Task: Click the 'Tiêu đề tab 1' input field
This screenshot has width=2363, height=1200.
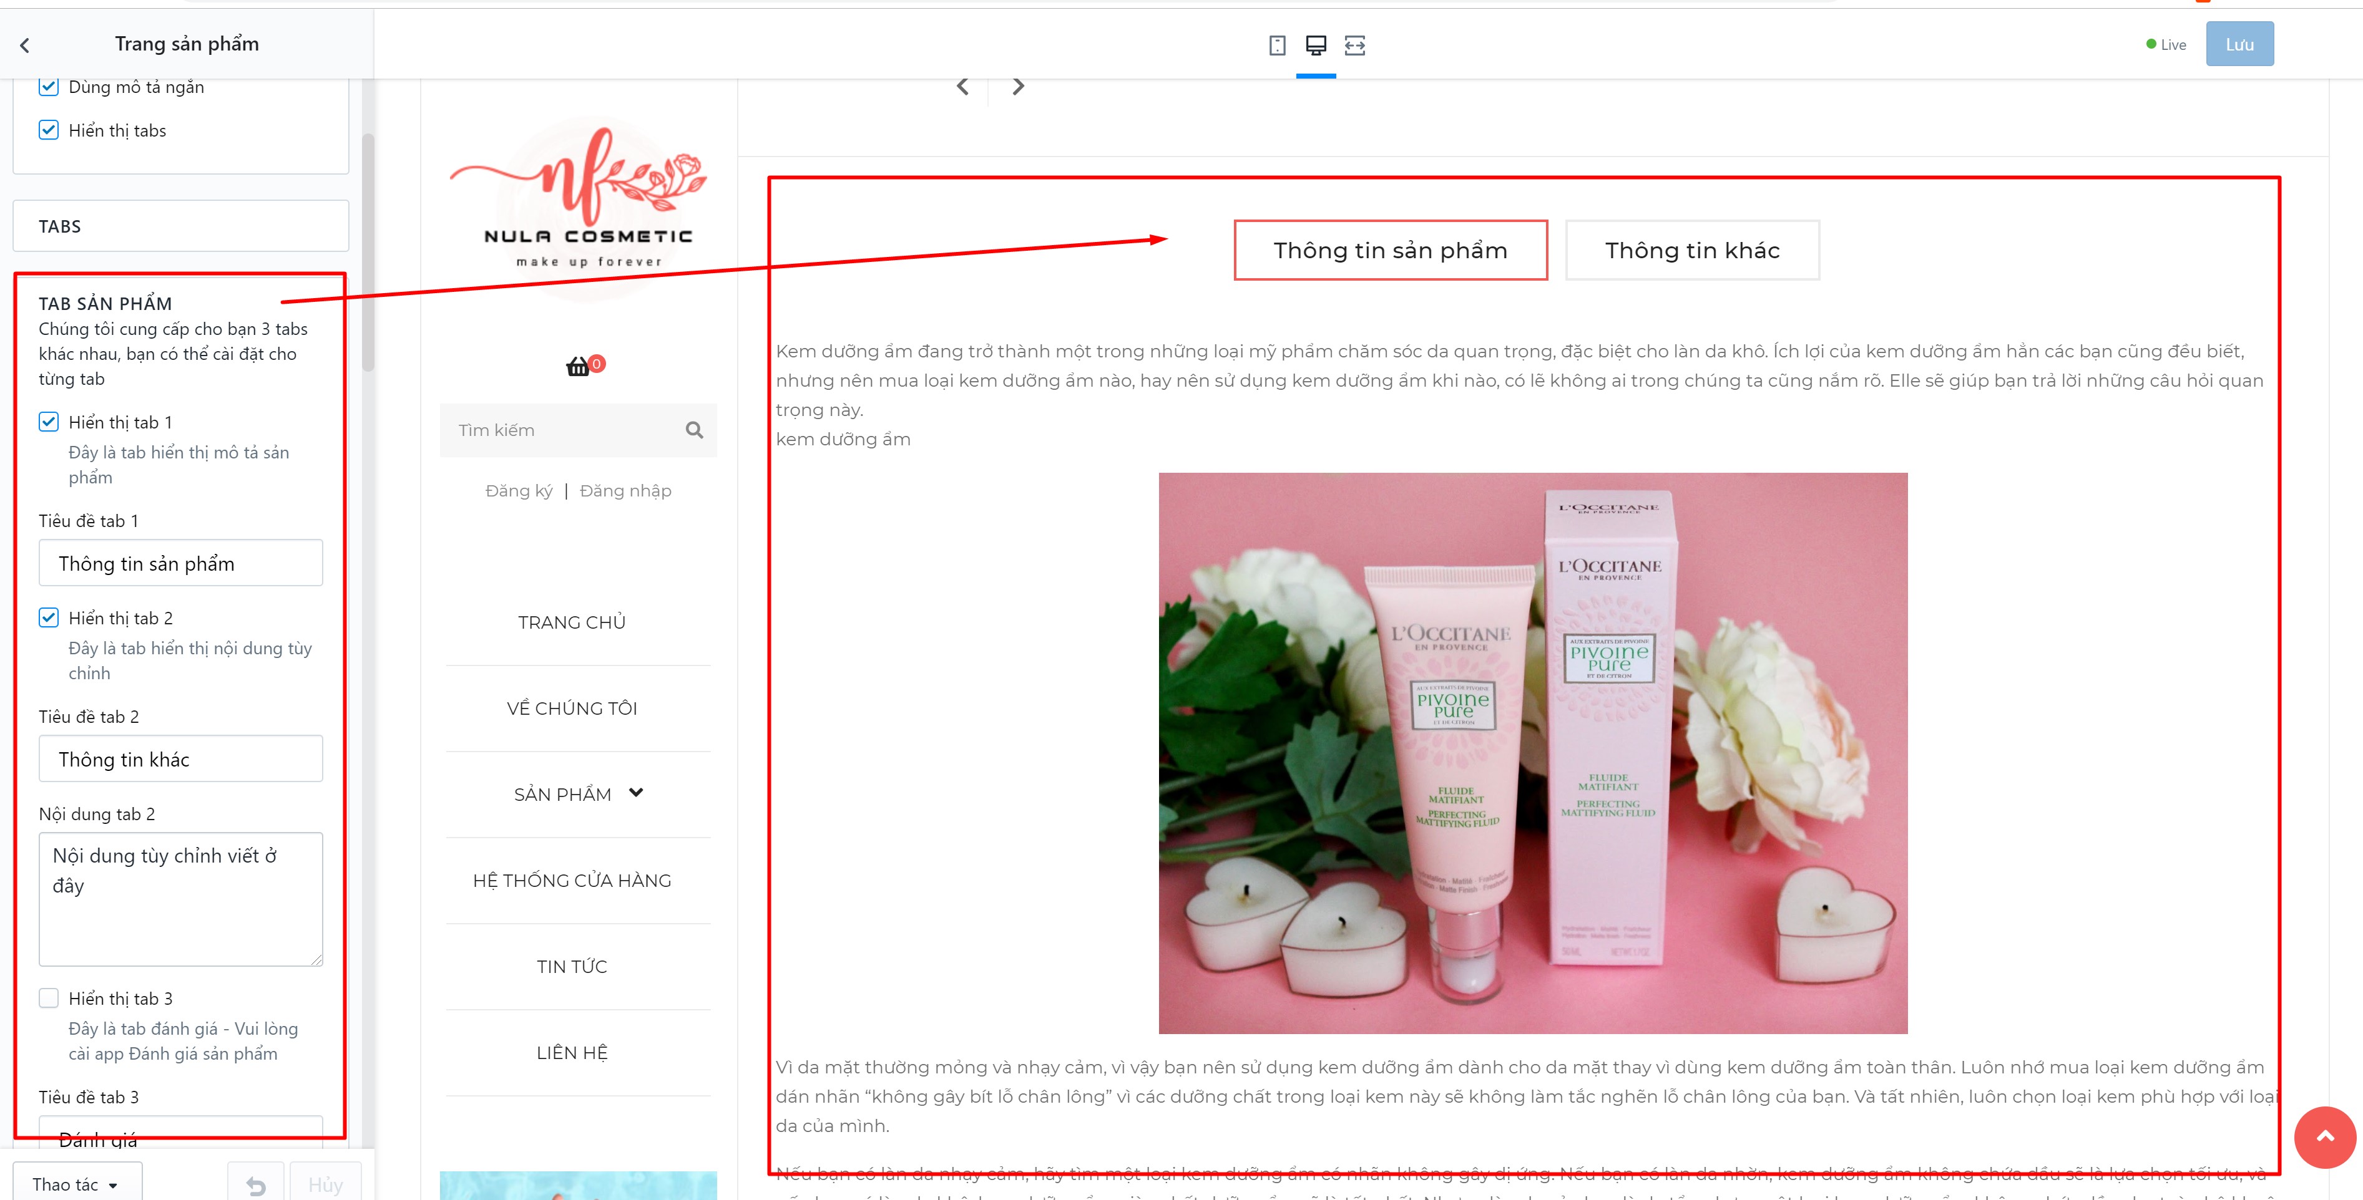Action: (x=181, y=563)
